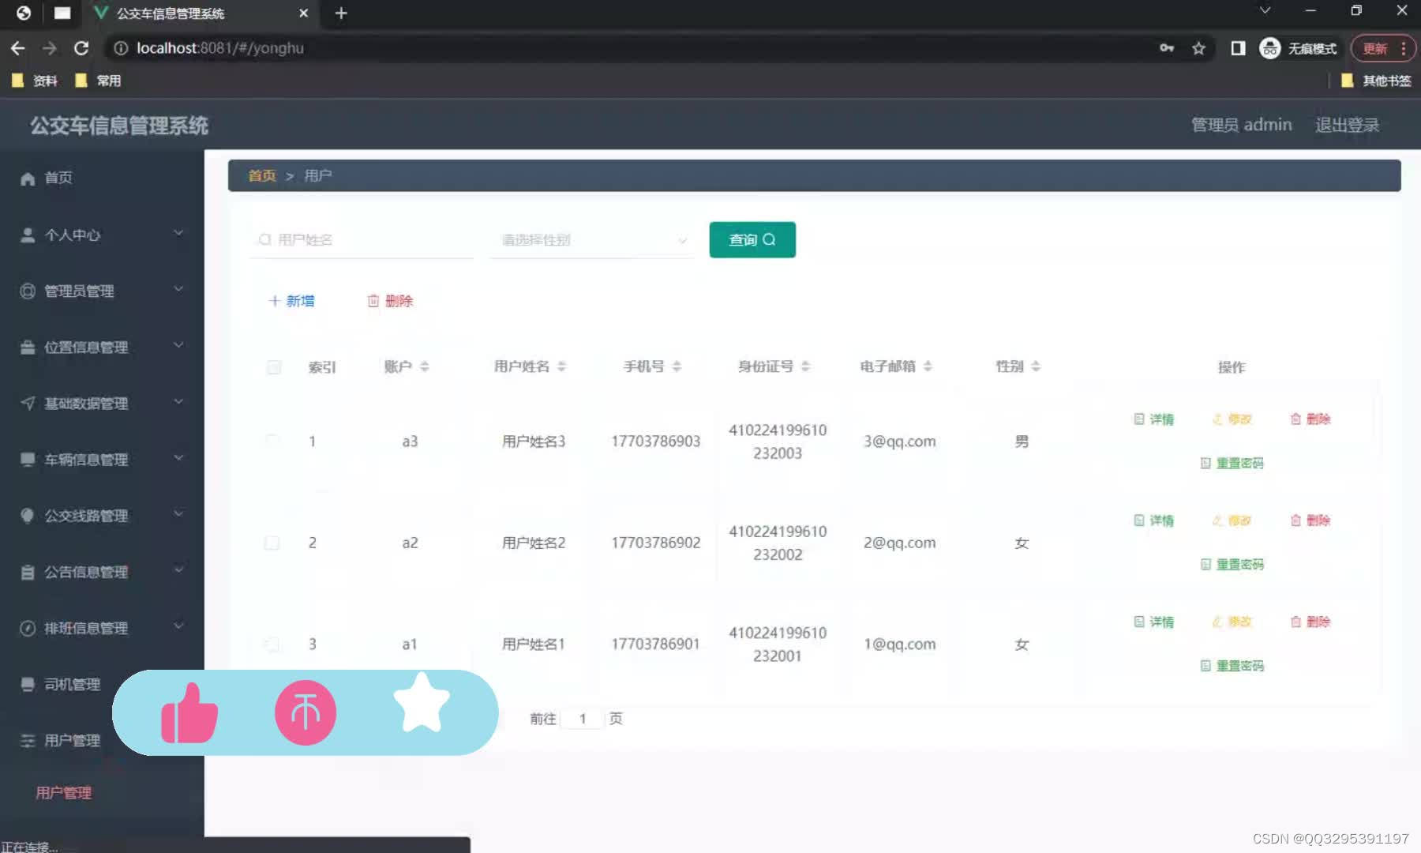The width and height of the screenshot is (1421, 853).
Task: Click the browser address bar
Action: click(632, 48)
